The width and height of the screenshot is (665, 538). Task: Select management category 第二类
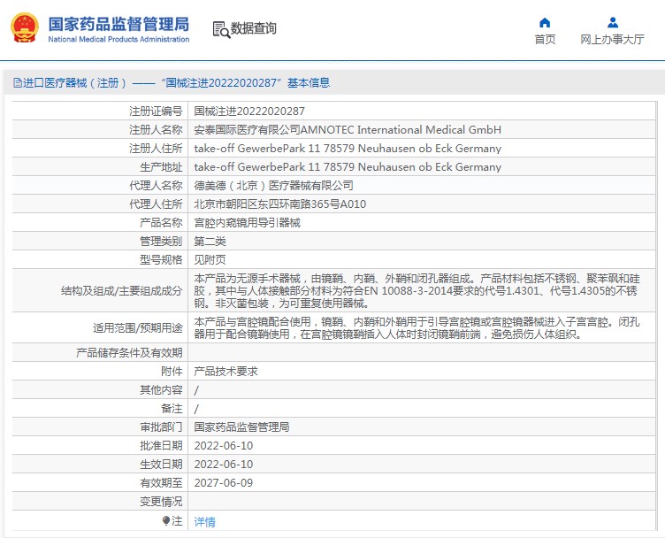pyautogui.click(x=210, y=242)
